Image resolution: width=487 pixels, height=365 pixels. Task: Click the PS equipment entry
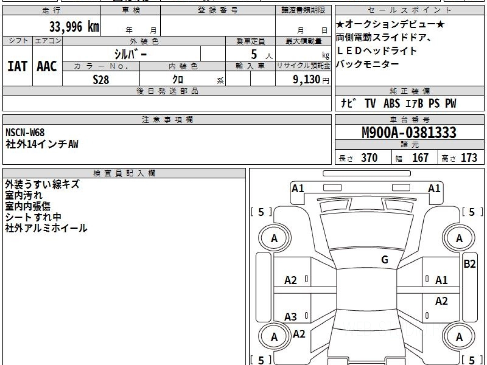point(434,103)
